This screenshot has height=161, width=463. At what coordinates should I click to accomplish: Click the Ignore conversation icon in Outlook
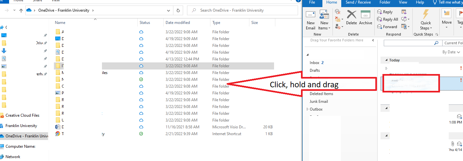[337, 12]
